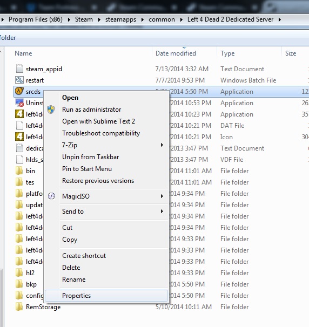Select the steam_appid file name

coord(44,69)
